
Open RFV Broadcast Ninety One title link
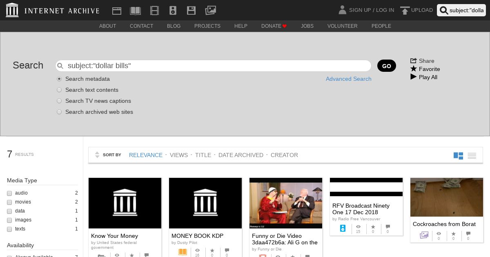coord(361,209)
